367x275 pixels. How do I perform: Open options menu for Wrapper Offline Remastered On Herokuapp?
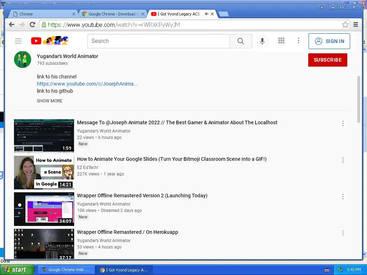[x=343, y=233]
